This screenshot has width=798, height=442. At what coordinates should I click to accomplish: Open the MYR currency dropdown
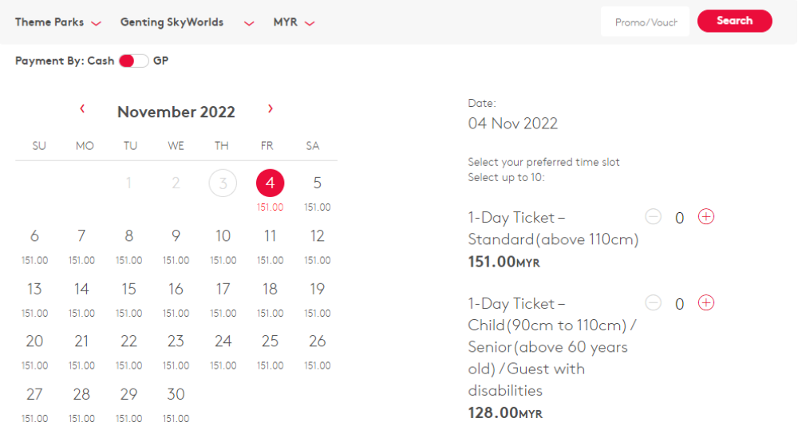(294, 22)
